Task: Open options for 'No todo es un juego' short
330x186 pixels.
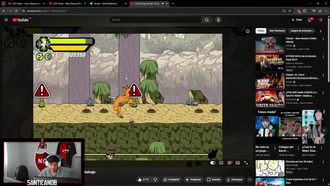Action: click(x=275, y=148)
